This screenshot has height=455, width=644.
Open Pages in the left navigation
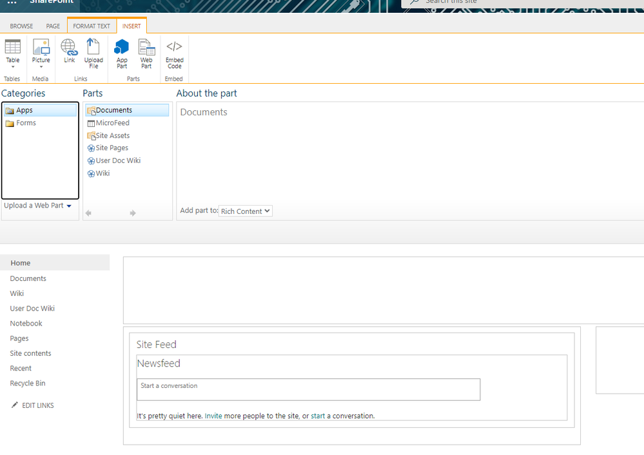pos(19,338)
